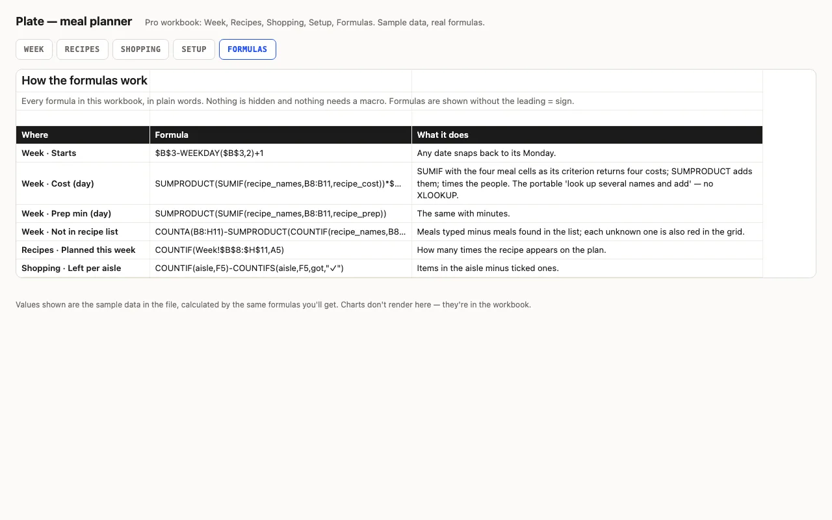Select the 'Week · Starts' cell

pos(83,153)
